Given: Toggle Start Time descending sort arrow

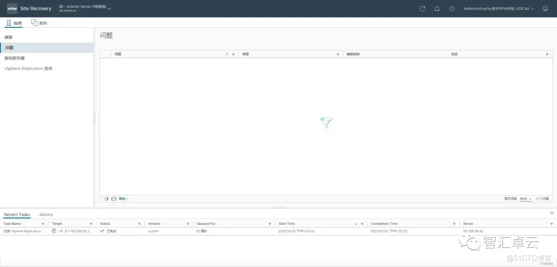Looking at the screenshot, I should point(356,224).
